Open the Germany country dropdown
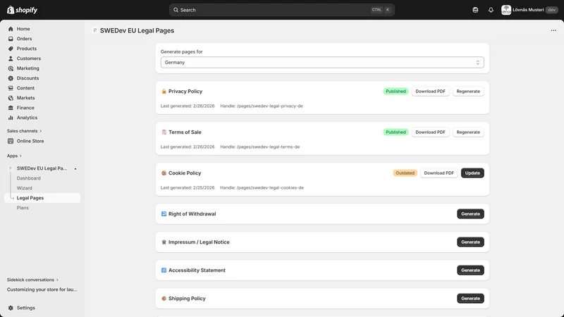Screen dimensions: 564x317 coord(322,63)
